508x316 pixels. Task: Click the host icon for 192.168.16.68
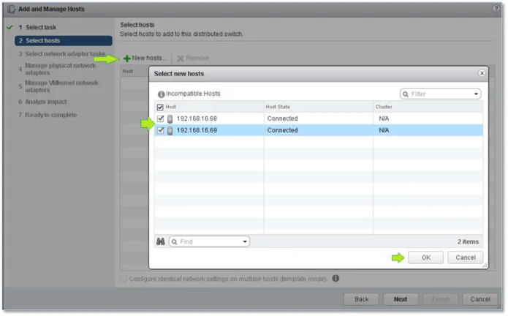(170, 119)
